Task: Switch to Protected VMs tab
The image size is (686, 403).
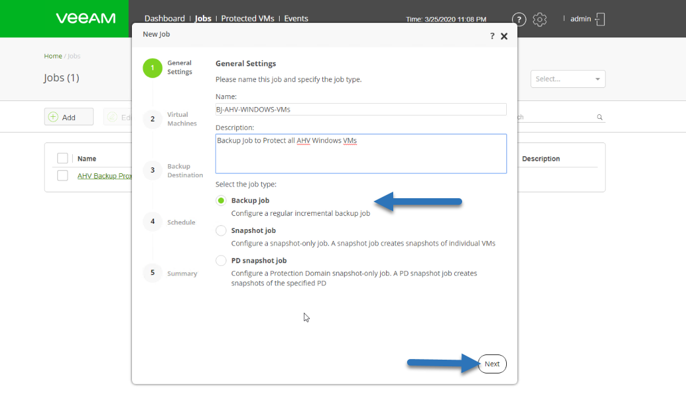Action: tap(247, 18)
